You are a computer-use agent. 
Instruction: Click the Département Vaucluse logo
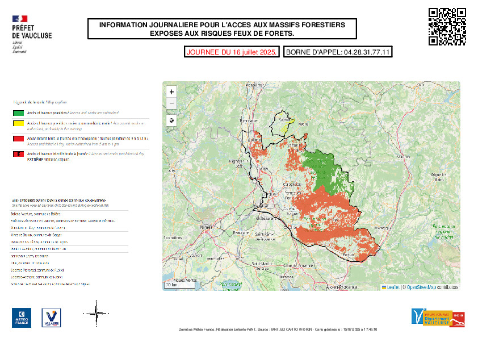pyautogui.click(x=431, y=318)
